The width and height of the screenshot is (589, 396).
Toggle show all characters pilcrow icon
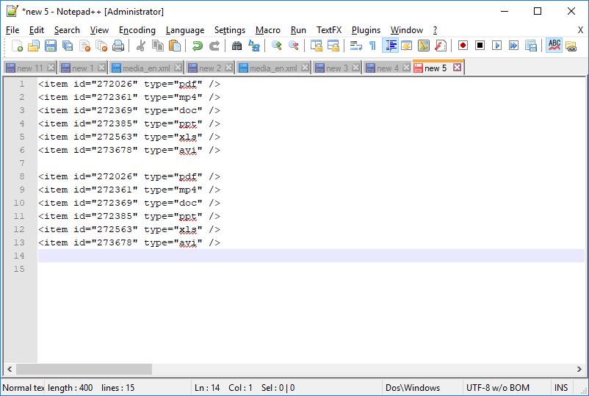372,46
